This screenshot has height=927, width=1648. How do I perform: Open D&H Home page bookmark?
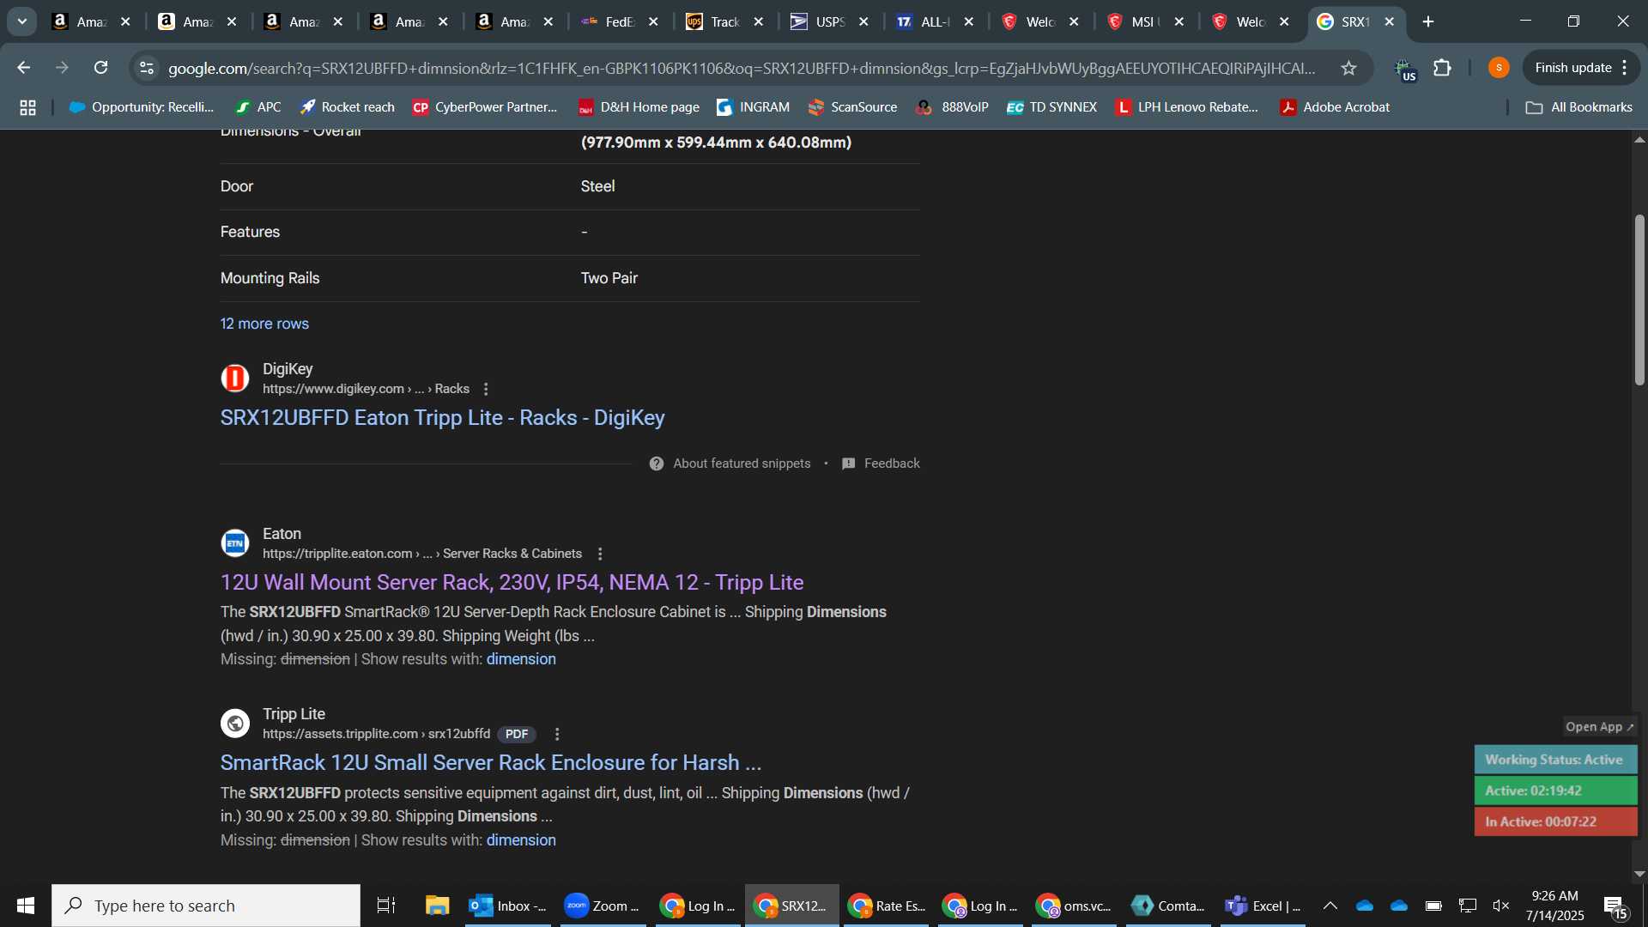[639, 107]
